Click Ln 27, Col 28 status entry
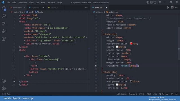This screenshot has height=101, width=180. coord(121,94)
